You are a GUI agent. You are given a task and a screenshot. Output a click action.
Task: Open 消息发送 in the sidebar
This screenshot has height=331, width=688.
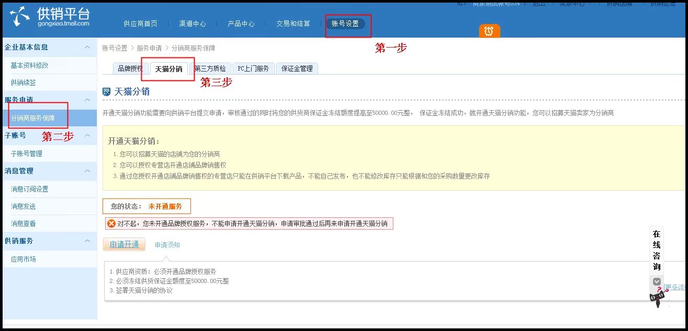coord(24,206)
